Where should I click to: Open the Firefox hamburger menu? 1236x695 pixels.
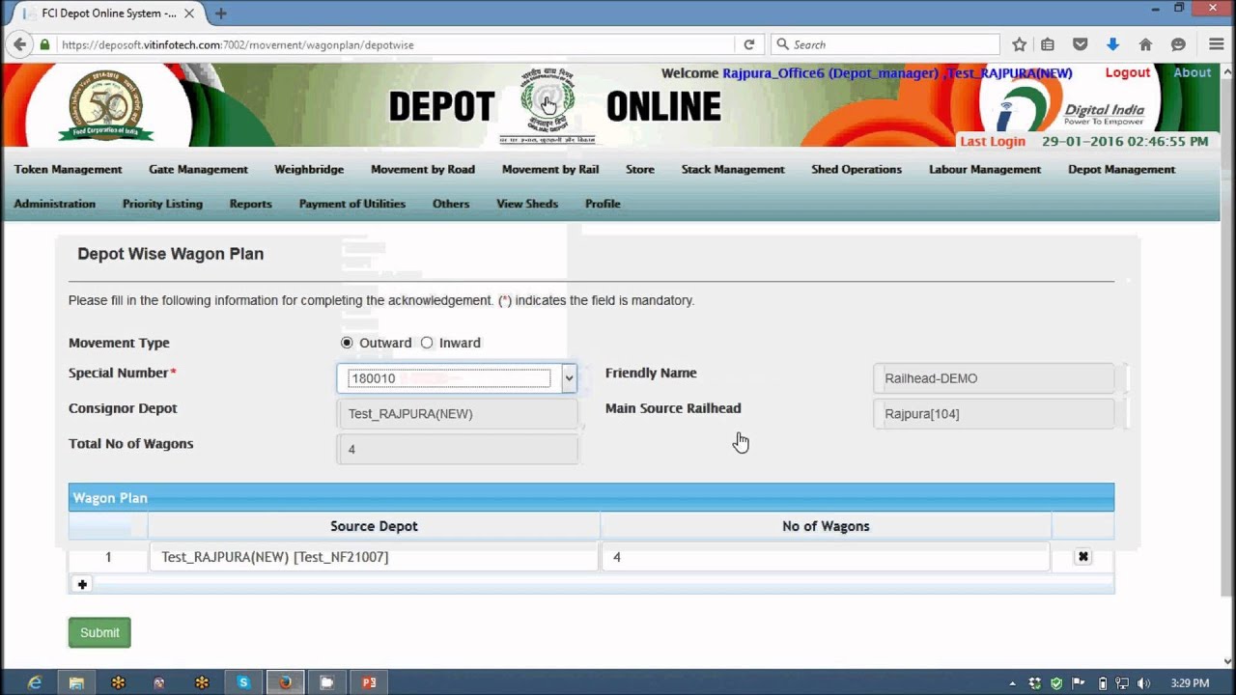1217,44
